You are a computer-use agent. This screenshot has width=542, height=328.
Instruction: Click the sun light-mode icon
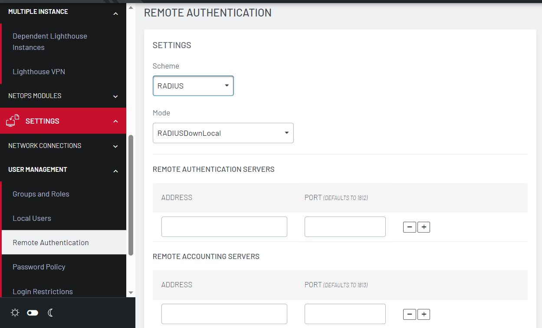[15, 313]
